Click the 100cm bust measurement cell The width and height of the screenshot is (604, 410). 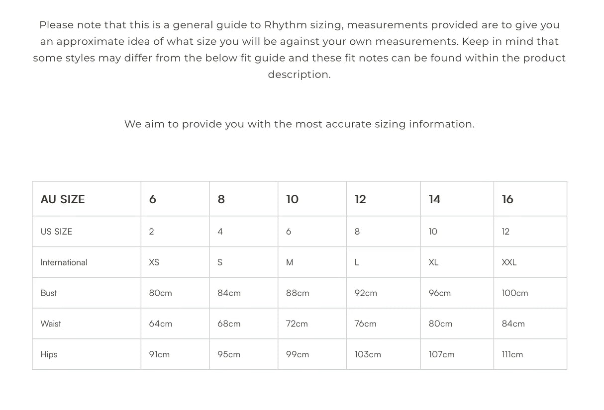(x=515, y=293)
